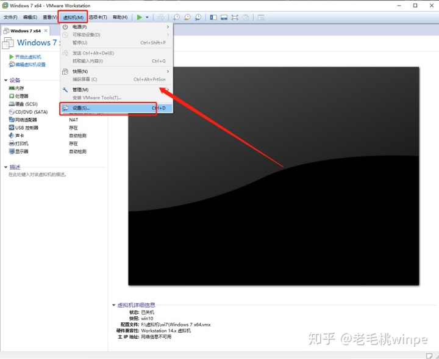Click the snapshot icon beside 快照(N)
Screen dimensions: 439x359
65,71
